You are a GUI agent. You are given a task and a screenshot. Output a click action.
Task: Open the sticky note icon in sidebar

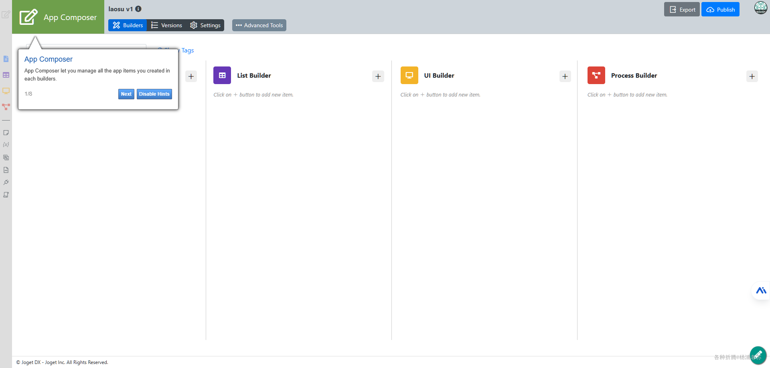(6, 133)
